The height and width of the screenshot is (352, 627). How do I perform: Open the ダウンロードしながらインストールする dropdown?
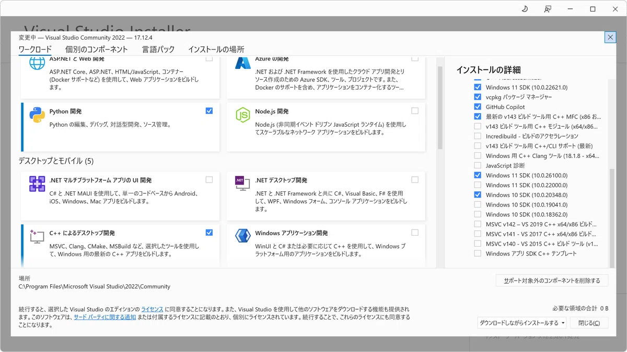tap(522, 323)
